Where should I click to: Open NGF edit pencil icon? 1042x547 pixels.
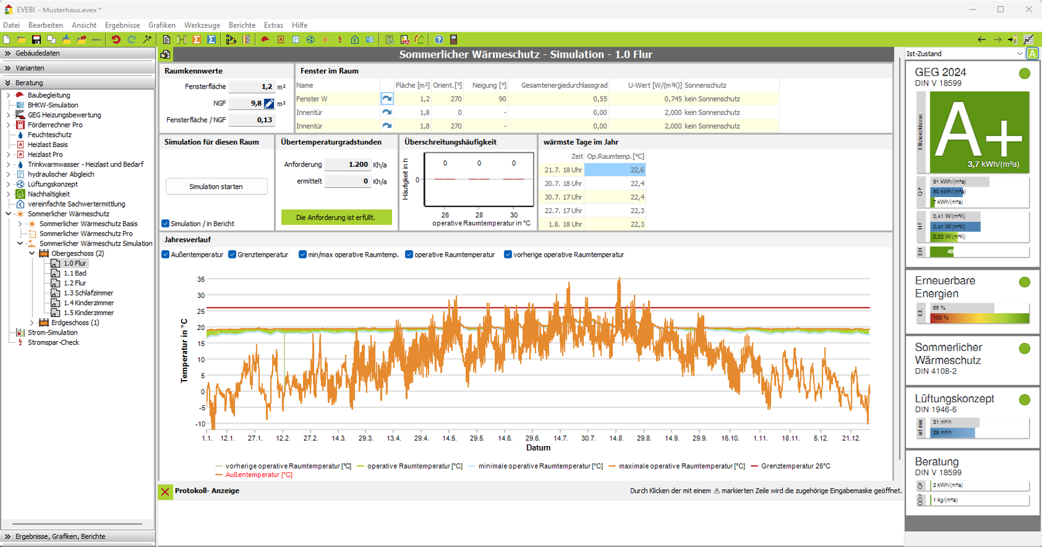269,103
